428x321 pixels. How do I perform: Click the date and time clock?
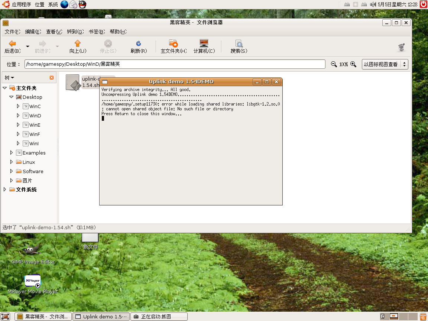[398, 4]
